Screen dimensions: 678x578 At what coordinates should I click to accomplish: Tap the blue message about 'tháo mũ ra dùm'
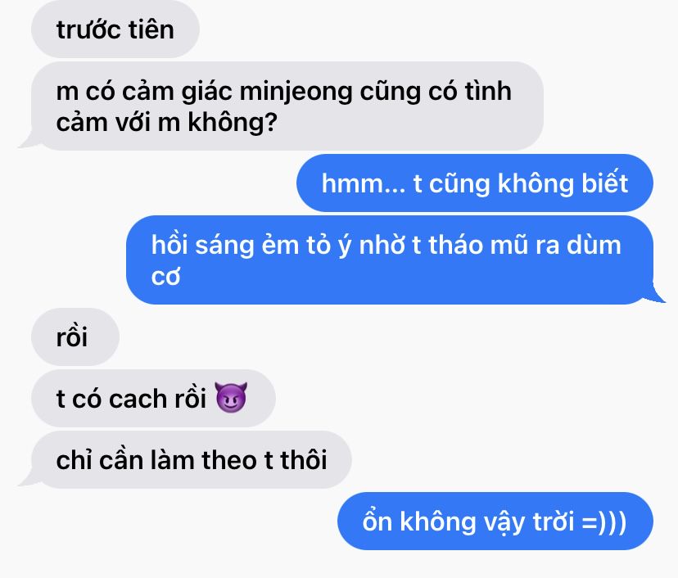pos(390,260)
